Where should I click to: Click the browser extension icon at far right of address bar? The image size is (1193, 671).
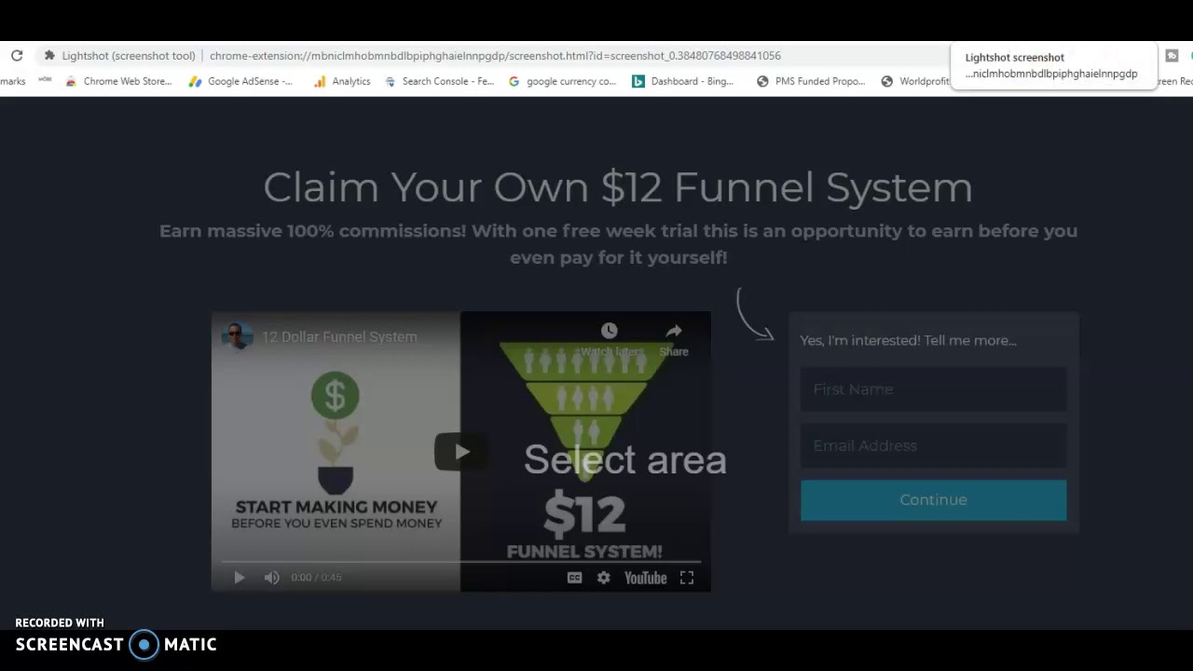[1172, 56]
